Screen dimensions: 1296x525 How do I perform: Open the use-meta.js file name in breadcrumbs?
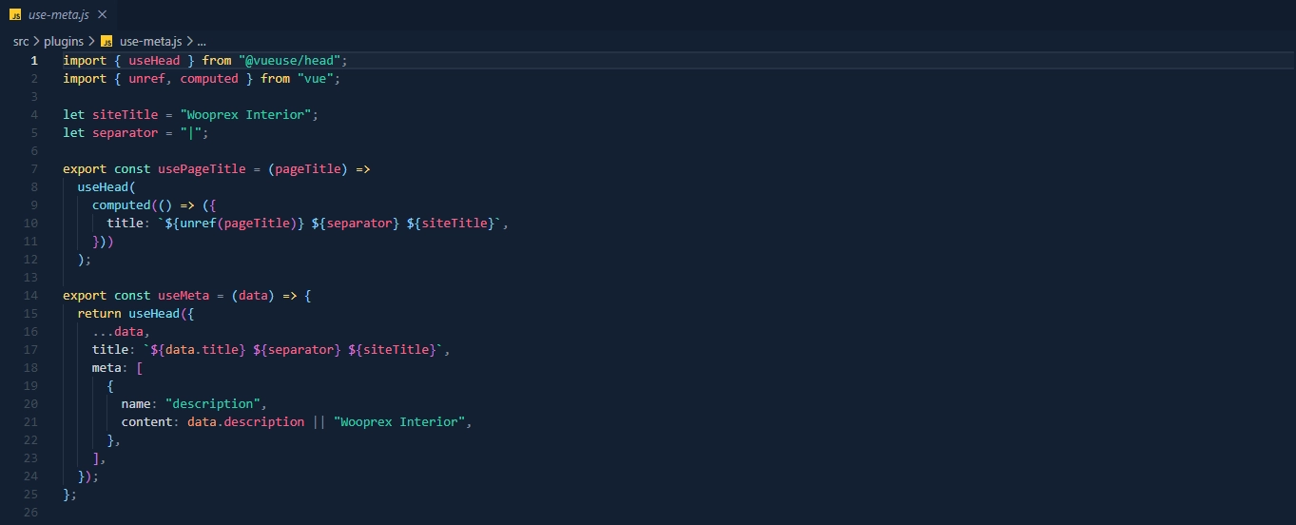point(150,42)
